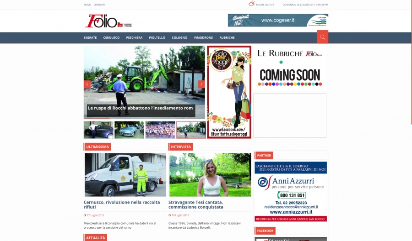Select the COLOGNO menu item

(x=179, y=38)
